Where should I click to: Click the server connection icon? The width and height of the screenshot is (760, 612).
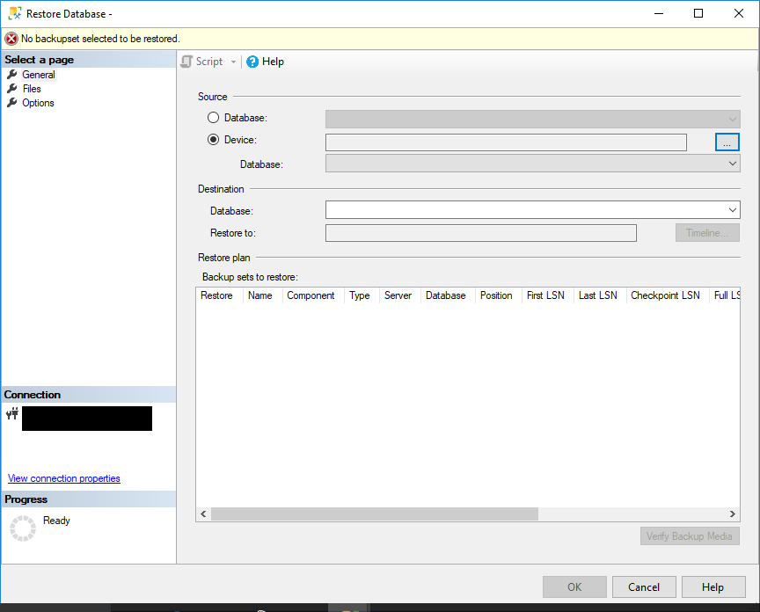(12, 414)
